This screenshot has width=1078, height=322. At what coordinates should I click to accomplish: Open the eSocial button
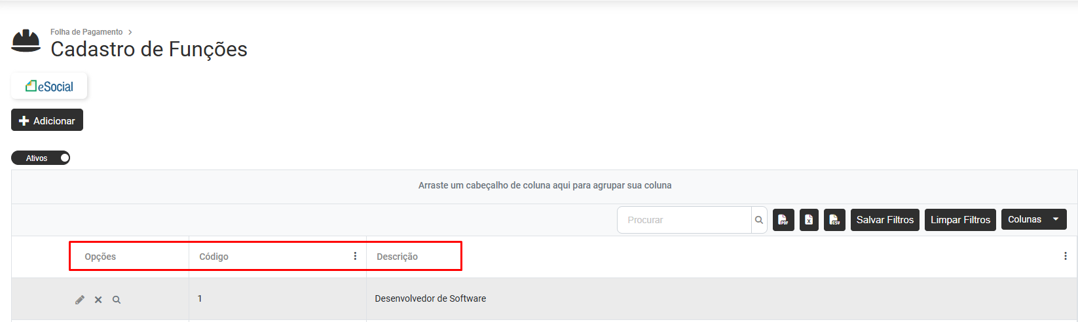pyautogui.click(x=49, y=86)
